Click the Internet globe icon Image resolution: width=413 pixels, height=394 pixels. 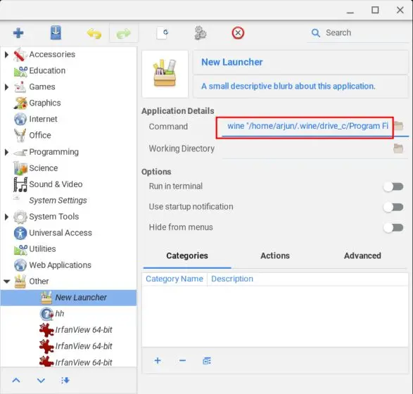pyautogui.click(x=20, y=119)
